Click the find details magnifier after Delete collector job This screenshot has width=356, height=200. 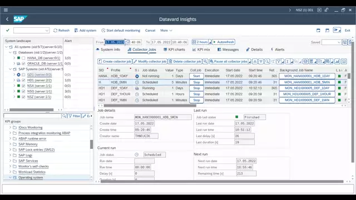pos(205,62)
